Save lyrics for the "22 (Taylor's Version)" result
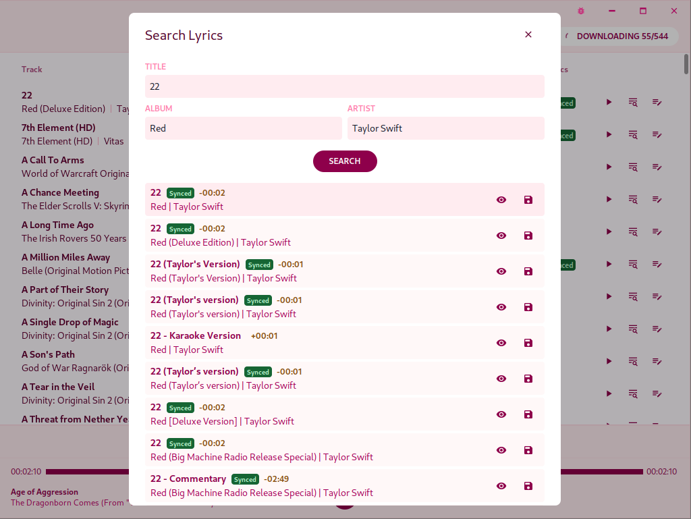 [528, 271]
